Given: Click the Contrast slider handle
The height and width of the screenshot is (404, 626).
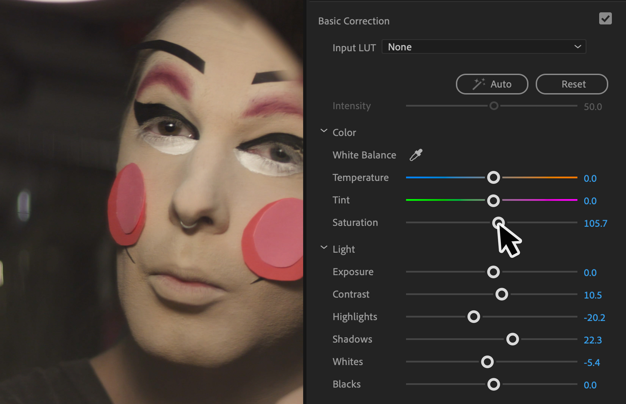Looking at the screenshot, I should pyautogui.click(x=501, y=294).
